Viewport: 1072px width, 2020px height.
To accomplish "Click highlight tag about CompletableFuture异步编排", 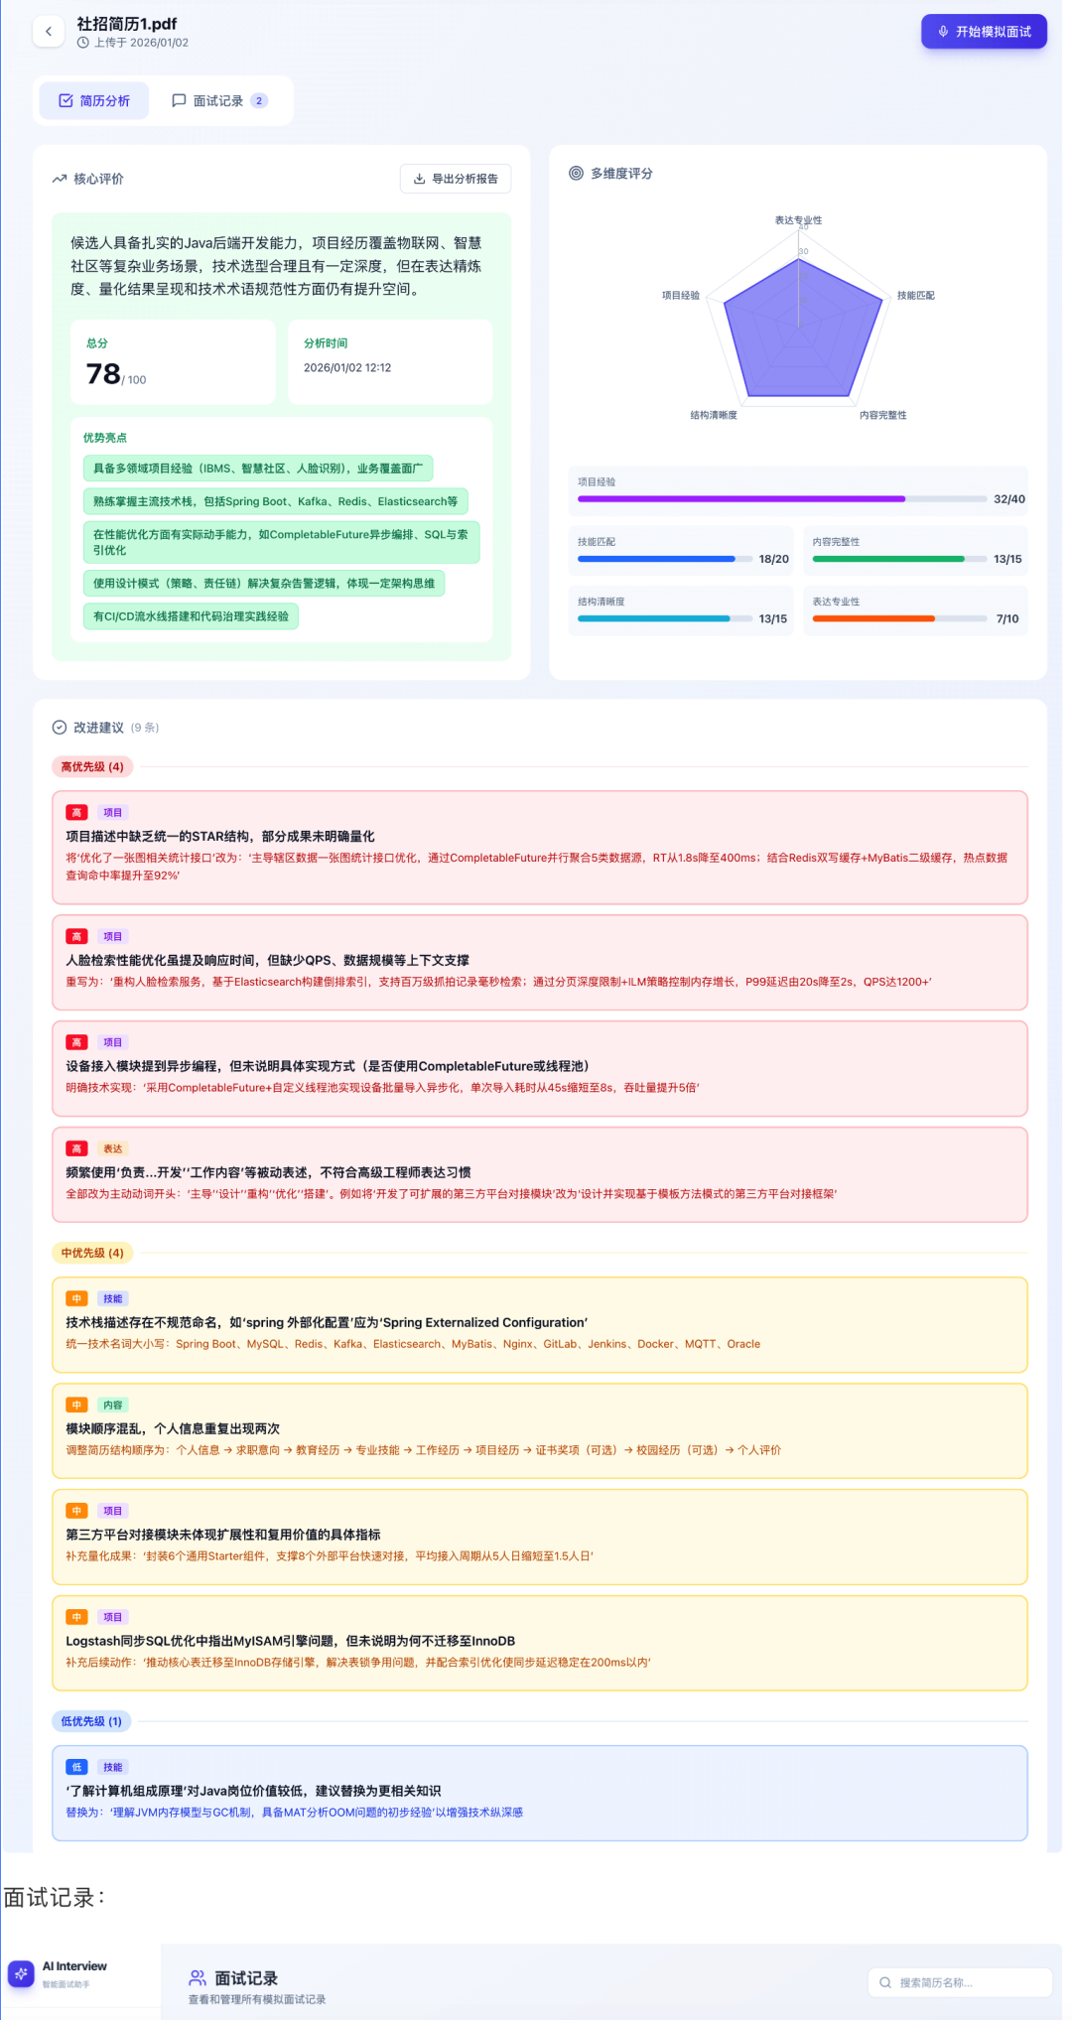I will (x=281, y=542).
